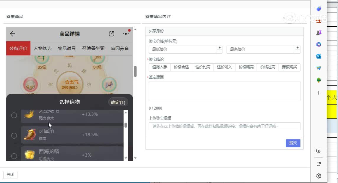Click the 商品详情 panel scroll down arrow
Image resolution: width=338 pixels, height=183 pixels.
[x=135, y=158]
